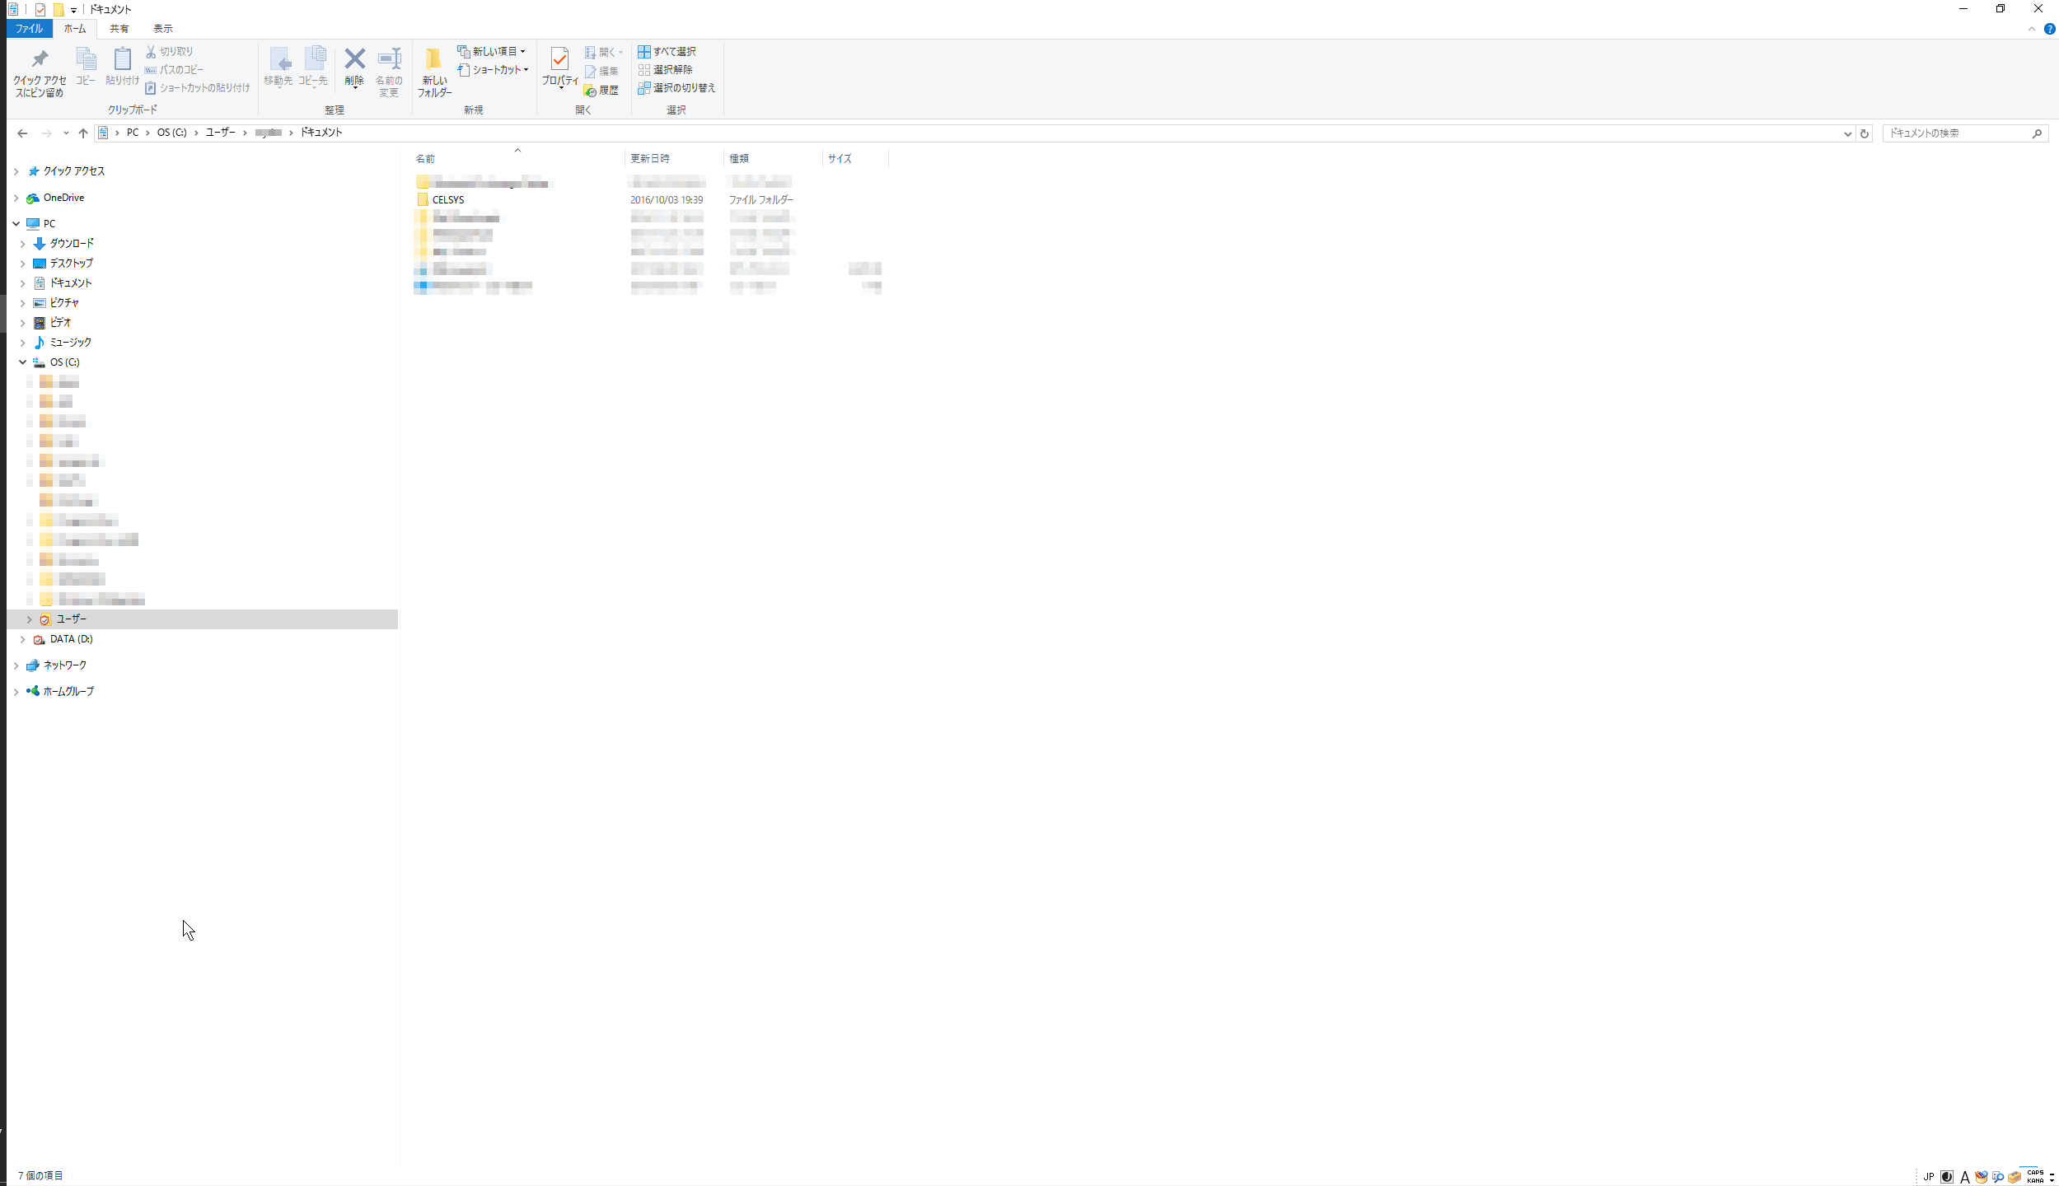The height and width of the screenshot is (1186, 2059).
Task: Switch to the Share (共有) tab
Action: (119, 29)
